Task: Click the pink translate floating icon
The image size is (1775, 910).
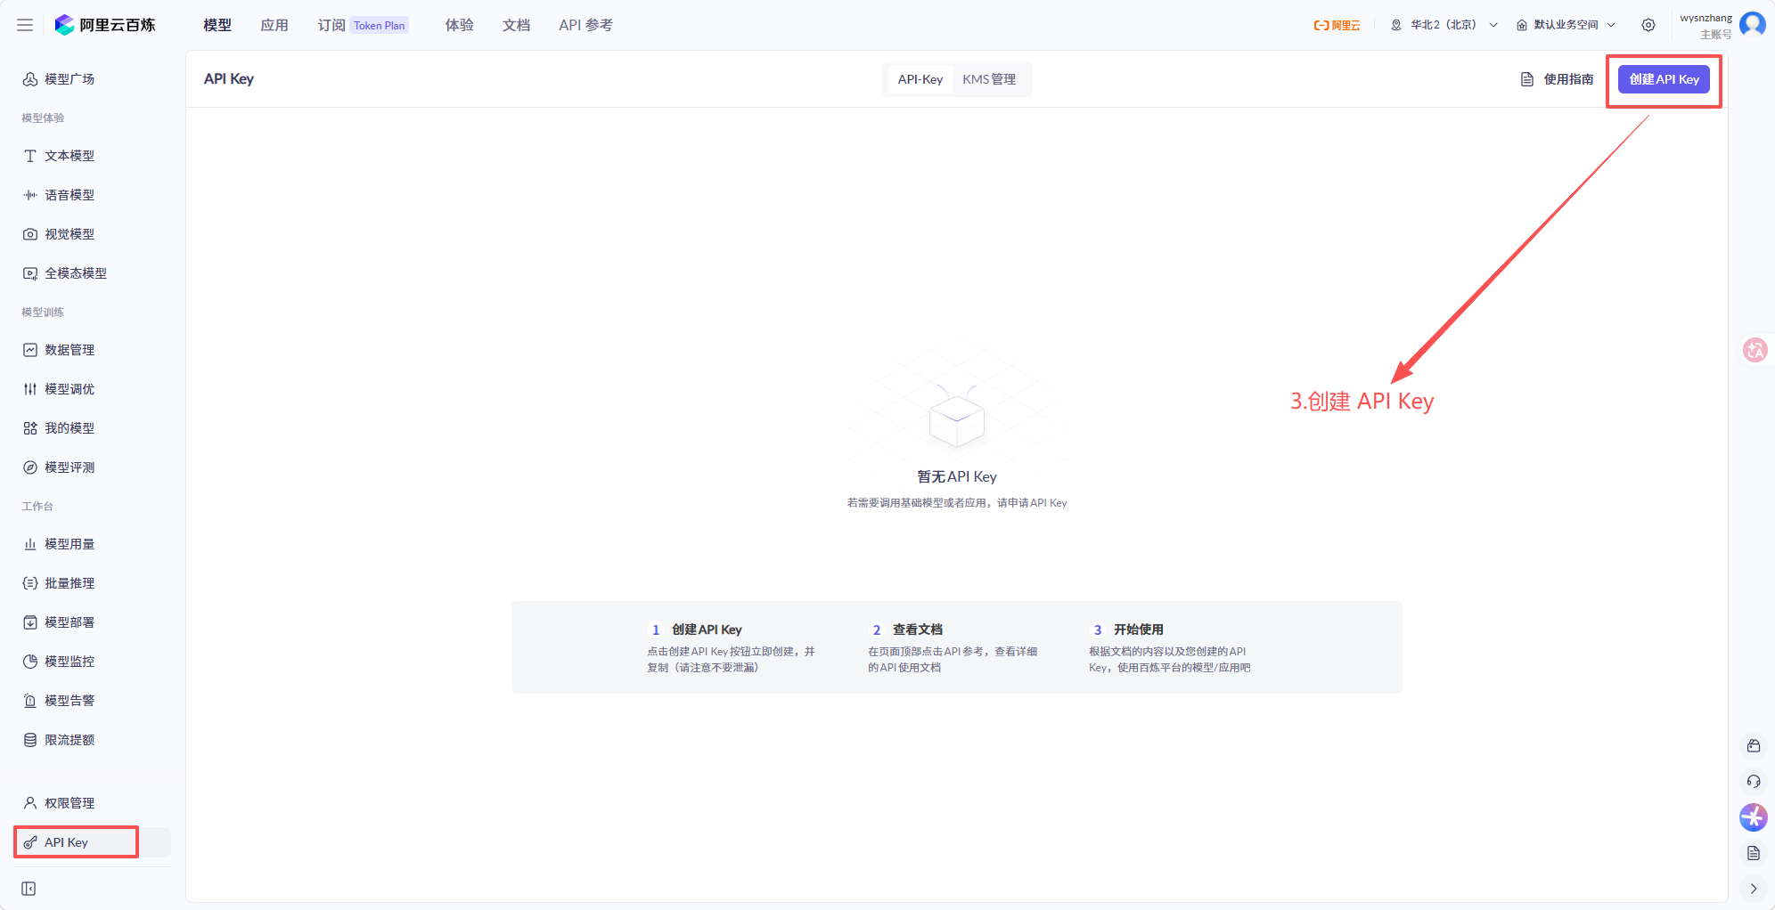Action: pos(1755,350)
